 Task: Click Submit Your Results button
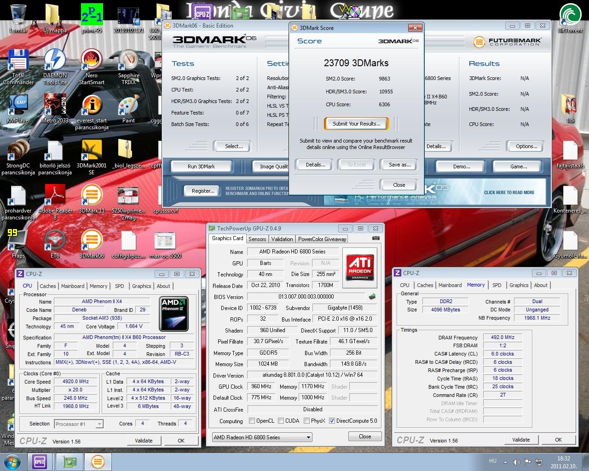coord(356,124)
